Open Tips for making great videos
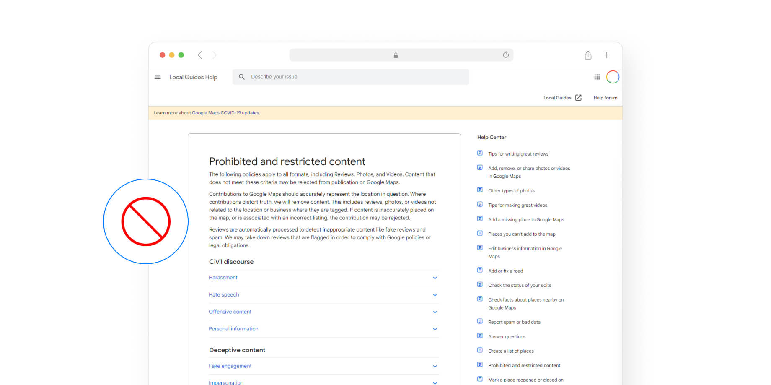The image size is (771, 385). [517, 205]
